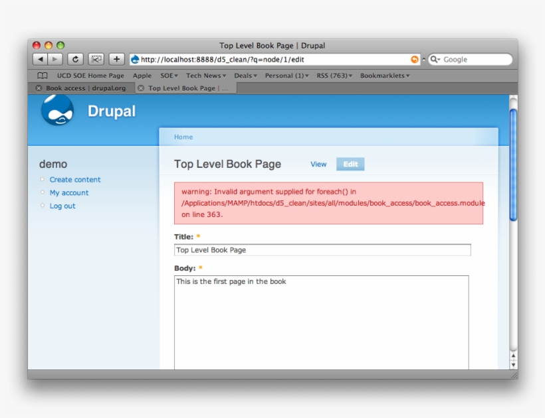
Task: Navigate Home via the breadcrumb link
Action: [x=183, y=137]
